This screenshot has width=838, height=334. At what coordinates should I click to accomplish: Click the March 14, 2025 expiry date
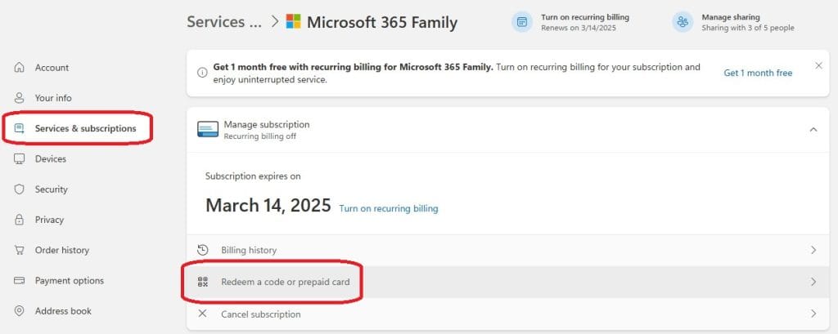pos(268,206)
